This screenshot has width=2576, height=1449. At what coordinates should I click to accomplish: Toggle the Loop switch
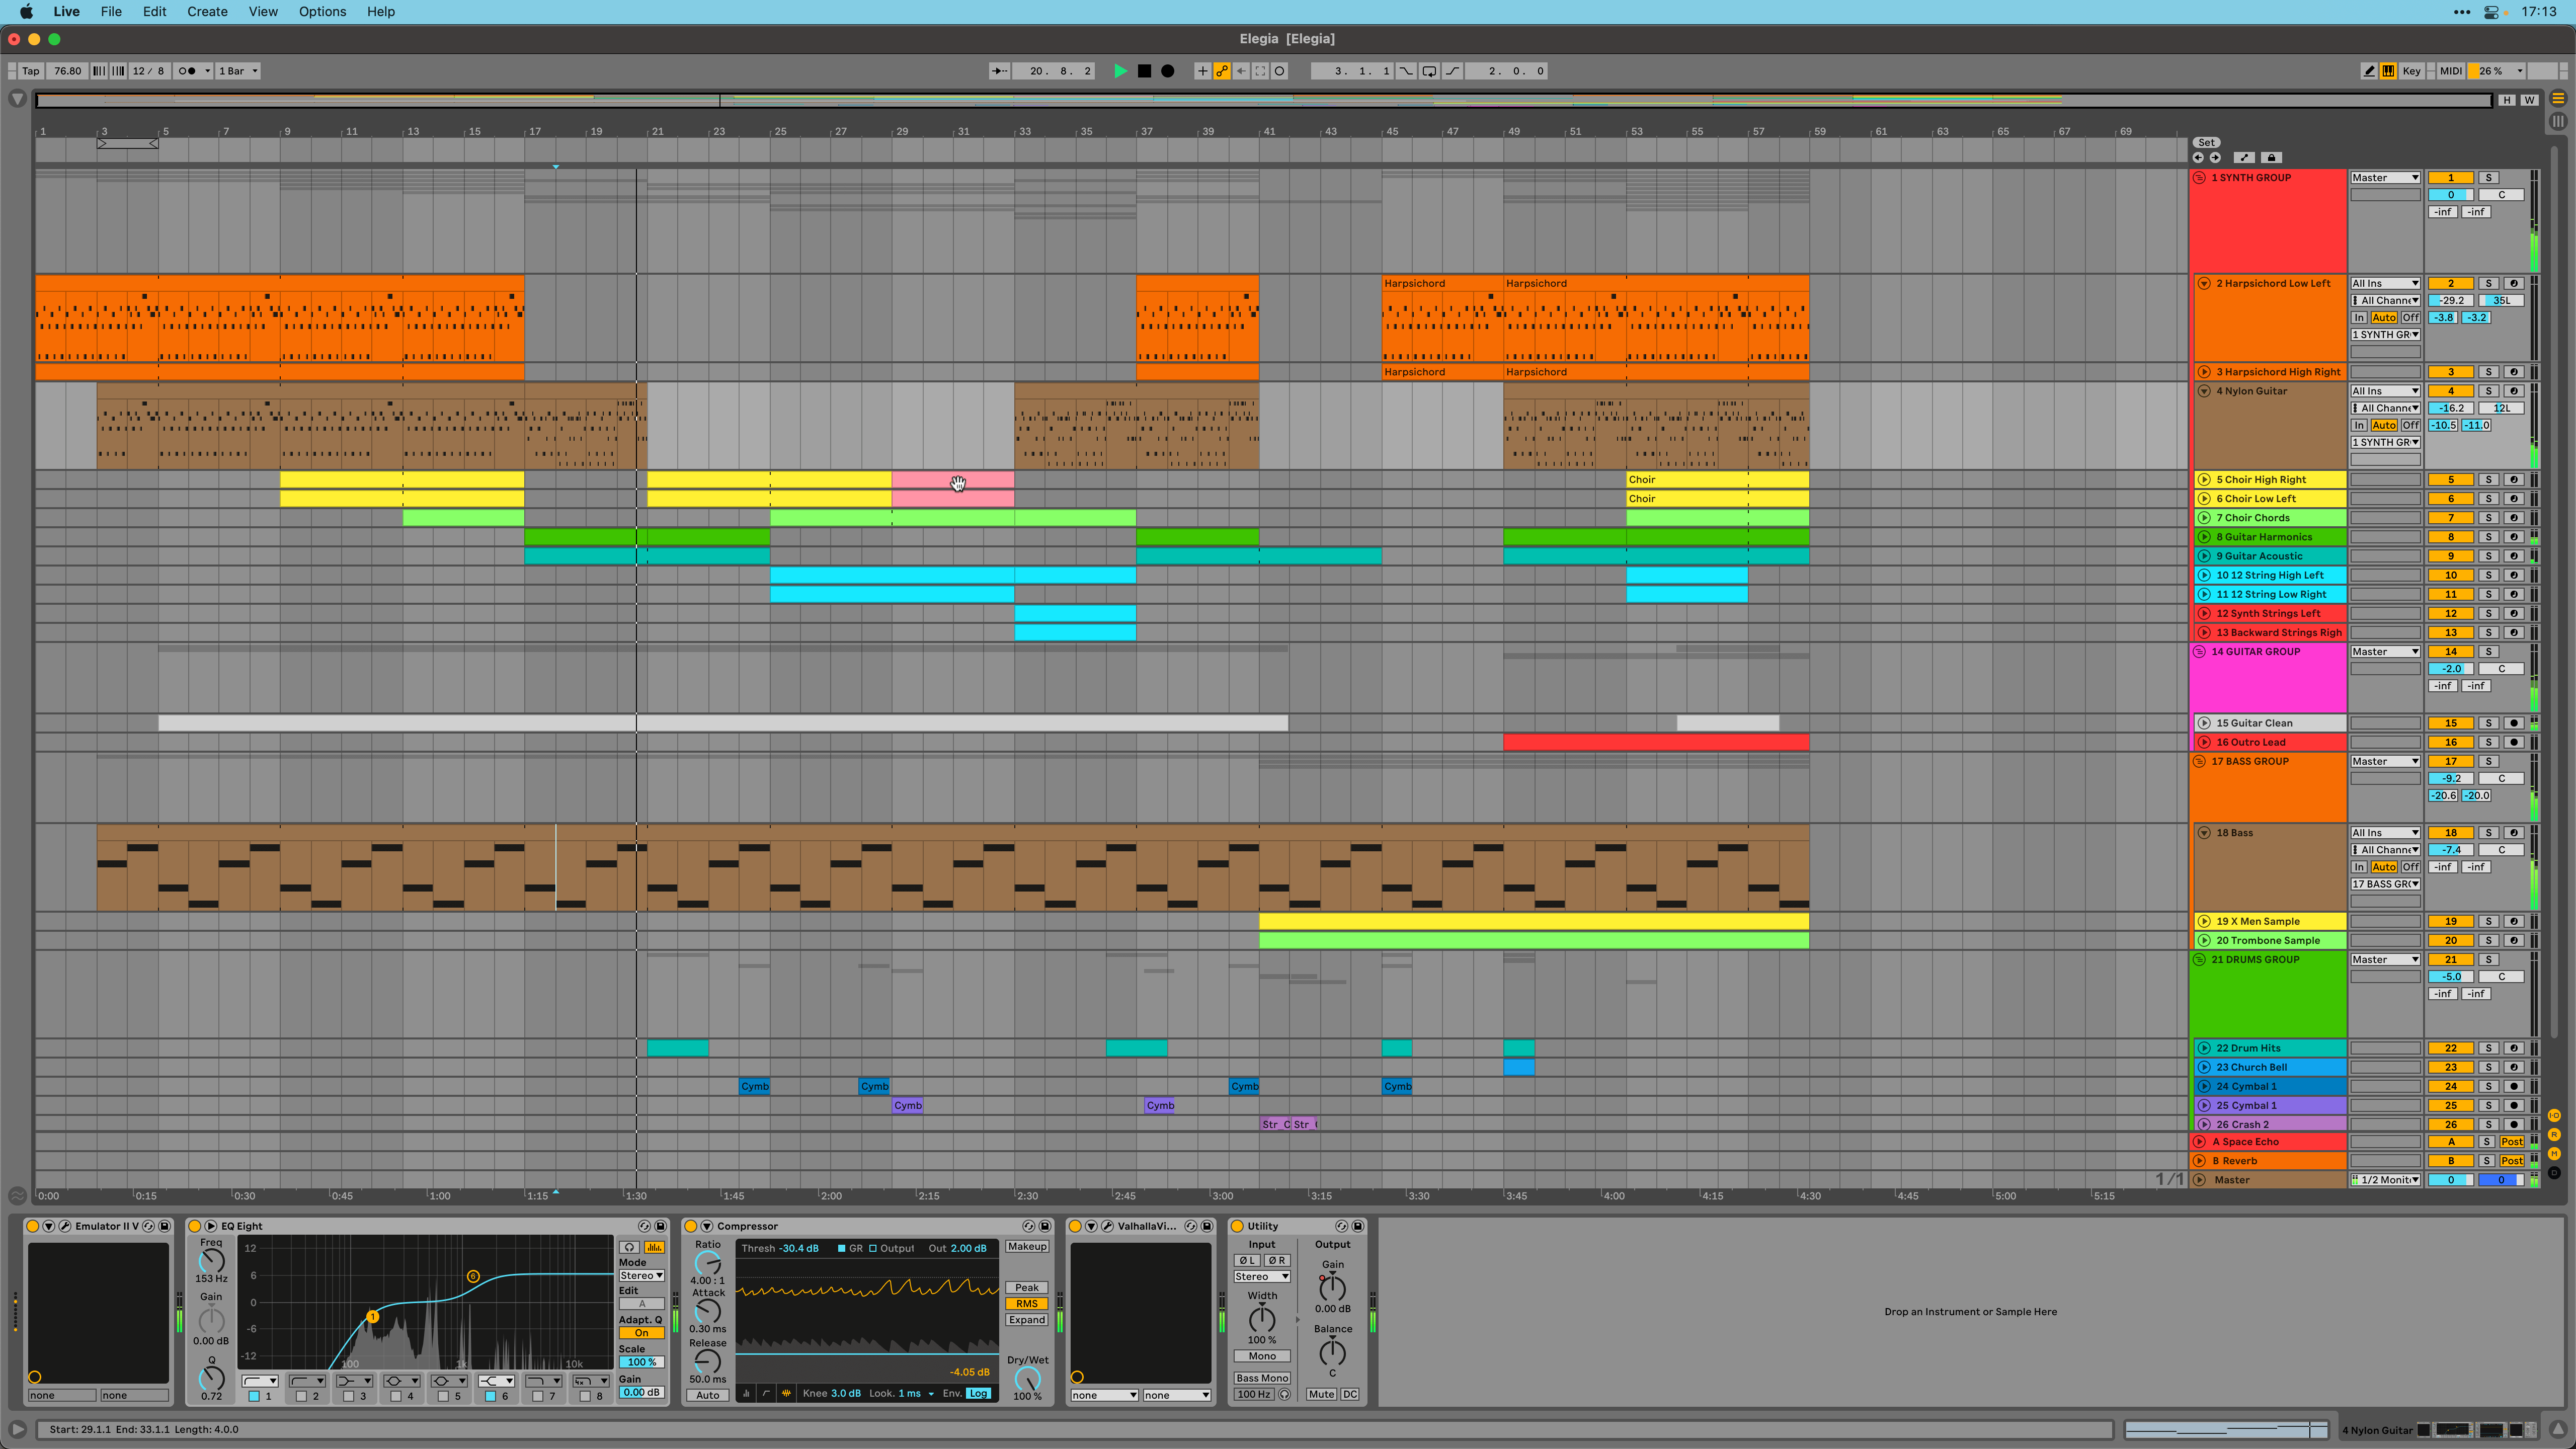pyautogui.click(x=1429, y=71)
